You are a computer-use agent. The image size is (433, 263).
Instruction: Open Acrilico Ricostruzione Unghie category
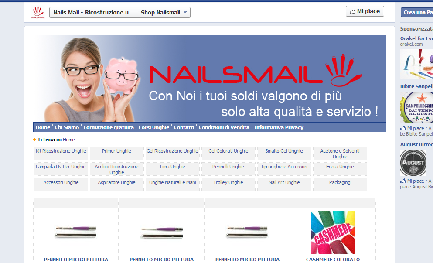116,170
